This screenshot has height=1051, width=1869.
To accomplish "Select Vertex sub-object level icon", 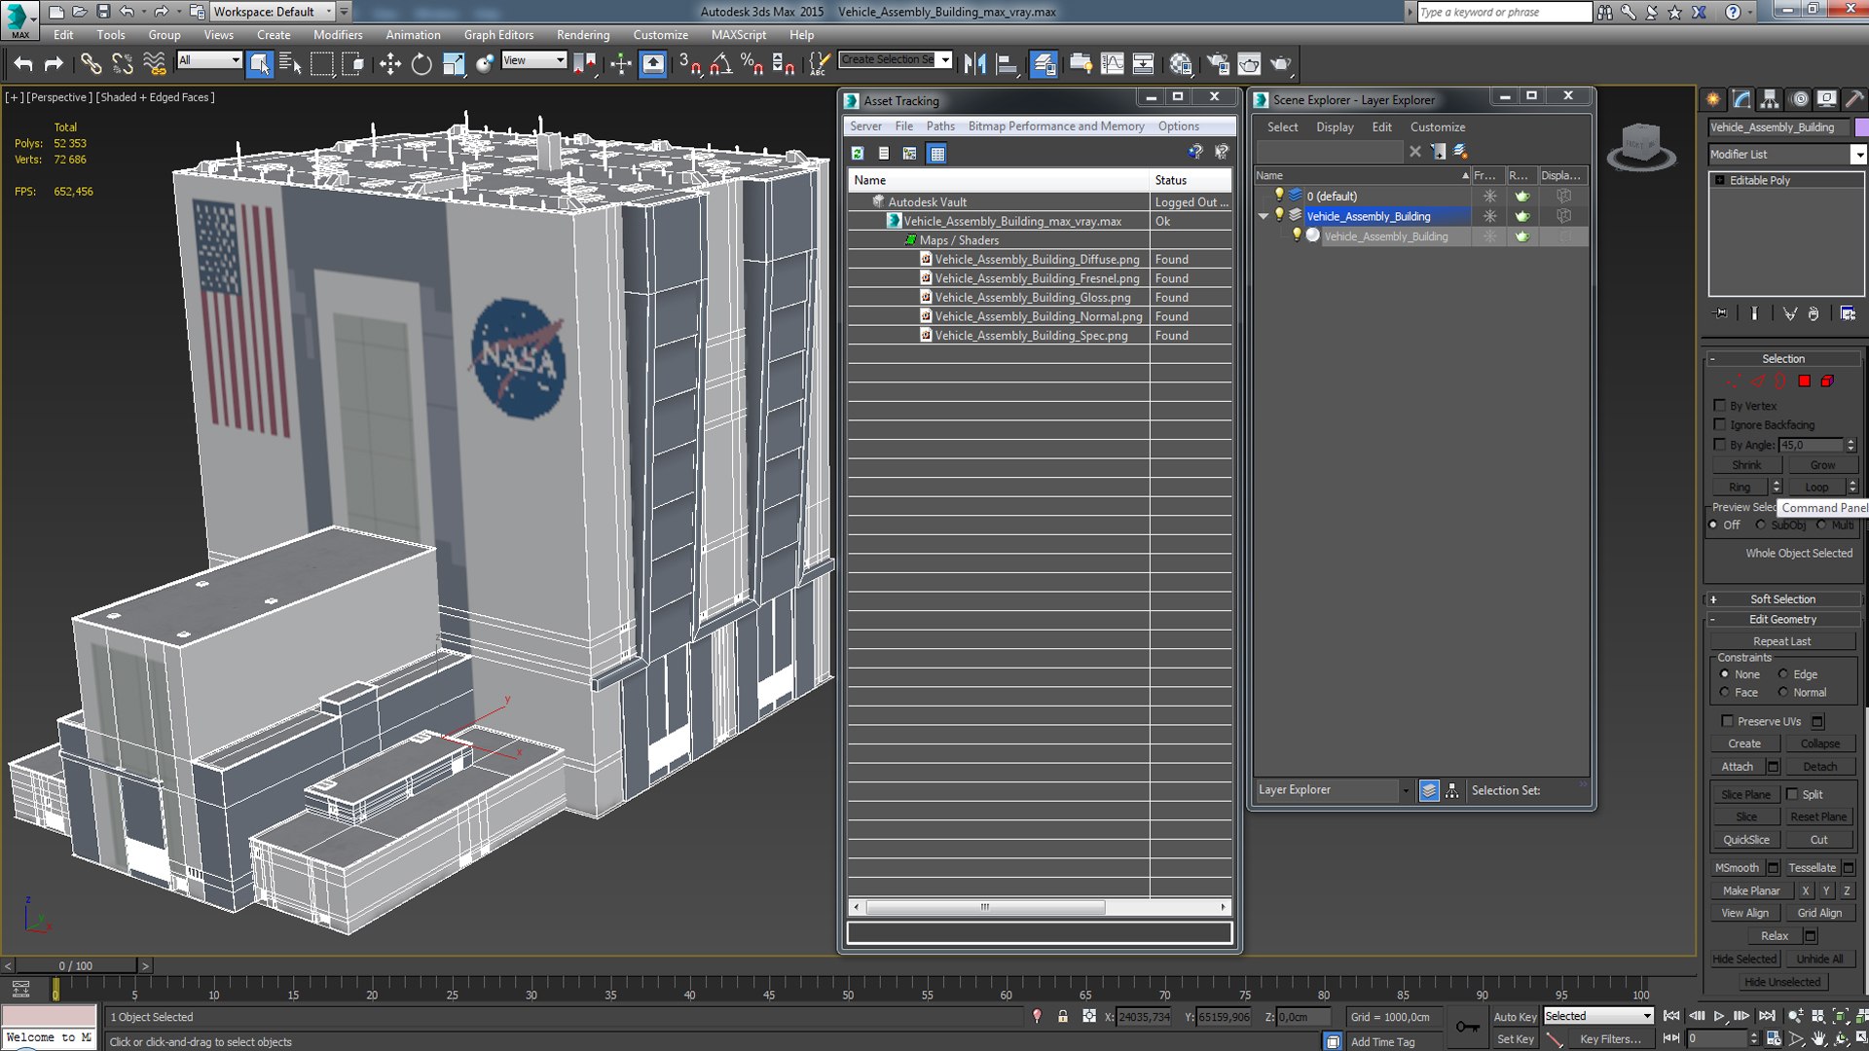I will pyautogui.click(x=1734, y=381).
